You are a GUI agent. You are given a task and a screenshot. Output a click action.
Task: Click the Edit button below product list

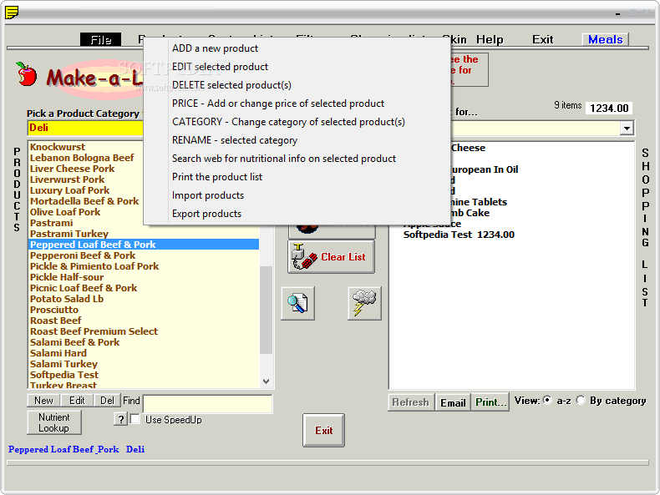coord(77,401)
